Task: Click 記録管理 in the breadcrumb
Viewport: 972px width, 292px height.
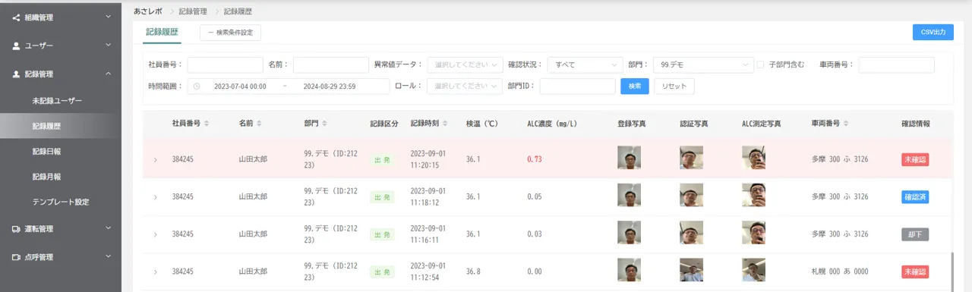Action: click(x=192, y=11)
